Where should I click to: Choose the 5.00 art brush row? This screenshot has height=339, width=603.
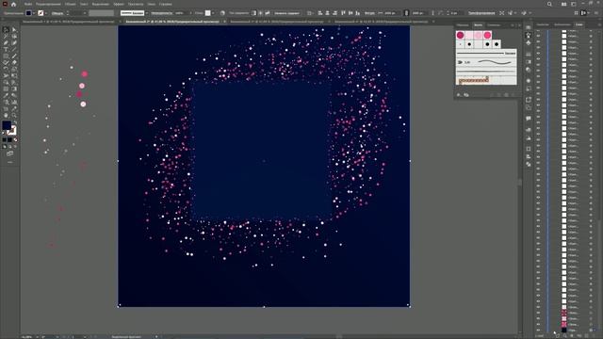[486, 62]
